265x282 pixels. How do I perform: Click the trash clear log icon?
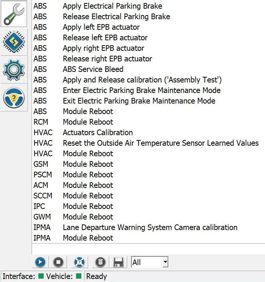pyautogui.click(x=101, y=262)
